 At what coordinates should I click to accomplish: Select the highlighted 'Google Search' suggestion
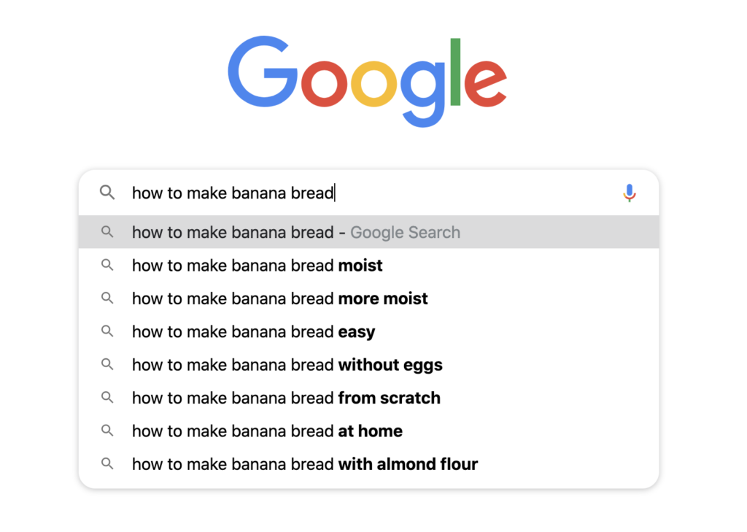point(295,232)
